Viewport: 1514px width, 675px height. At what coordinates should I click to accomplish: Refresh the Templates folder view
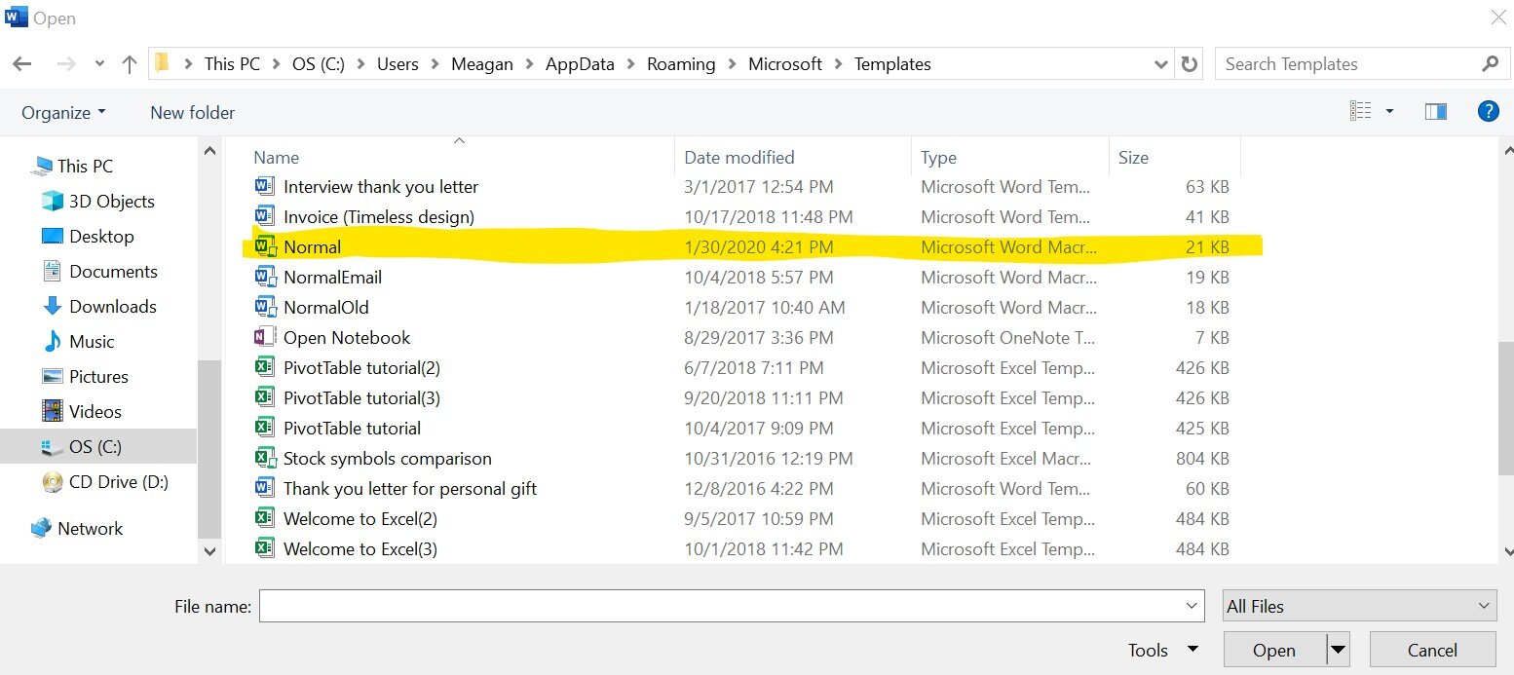click(1189, 64)
